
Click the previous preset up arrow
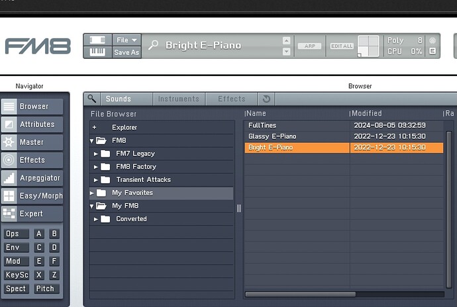(286, 40)
